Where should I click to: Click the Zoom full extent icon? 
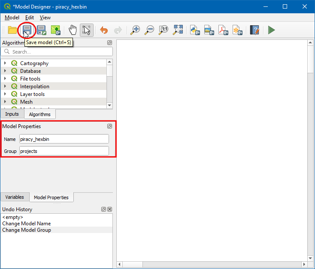coord(178,30)
